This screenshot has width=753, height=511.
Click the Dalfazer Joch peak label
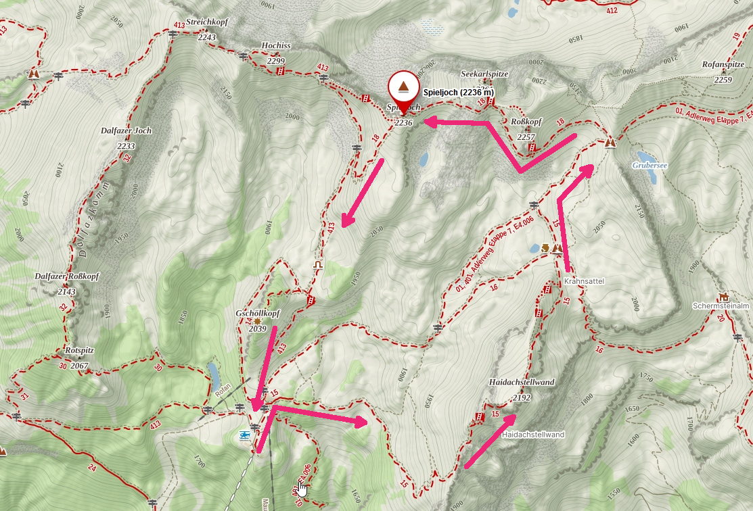pos(127,130)
